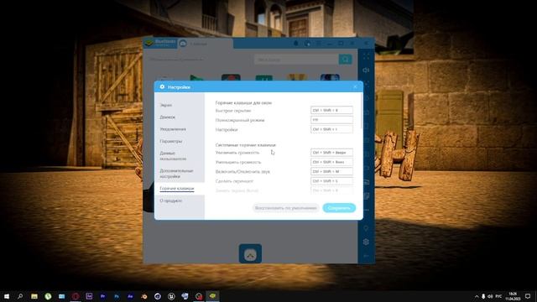Open BlueStacks notifications bell
Screen dimensions: 537x302
click(x=296, y=44)
